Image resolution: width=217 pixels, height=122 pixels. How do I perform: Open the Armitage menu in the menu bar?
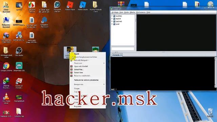coord(115,12)
